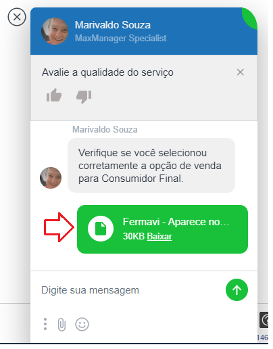Click the dark icon at the right edge
Viewport: 273px width, 349px height.
point(264,320)
